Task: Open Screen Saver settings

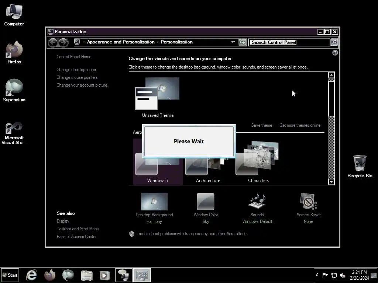Action: [x=309, y=208]
